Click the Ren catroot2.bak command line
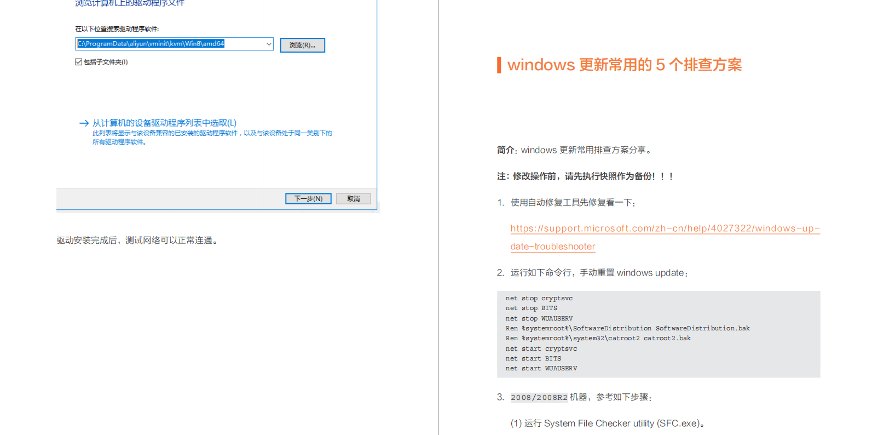The image size is (878, 435). point(598,338)
